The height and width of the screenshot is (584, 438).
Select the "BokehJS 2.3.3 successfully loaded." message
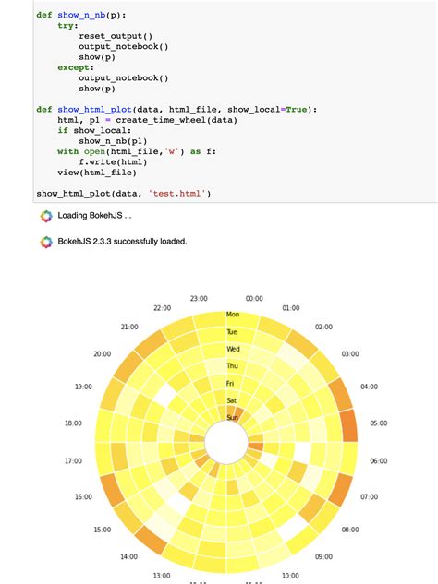point(122,242)
